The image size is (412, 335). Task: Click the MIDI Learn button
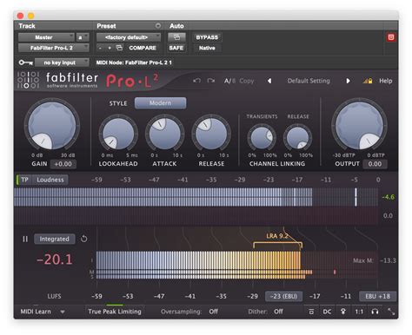point(36,312)
